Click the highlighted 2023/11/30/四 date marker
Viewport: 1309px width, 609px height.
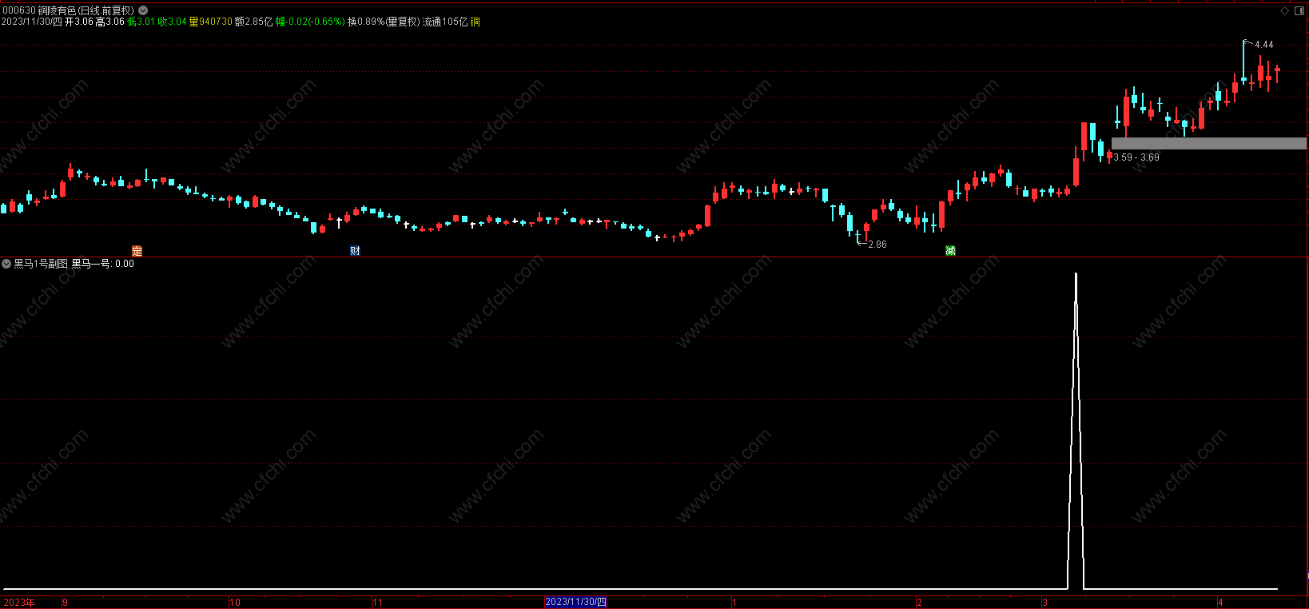(575, 602)
